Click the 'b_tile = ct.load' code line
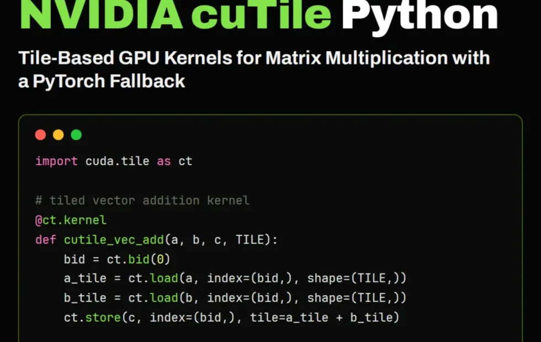The image size is (541, 342). 235,298
